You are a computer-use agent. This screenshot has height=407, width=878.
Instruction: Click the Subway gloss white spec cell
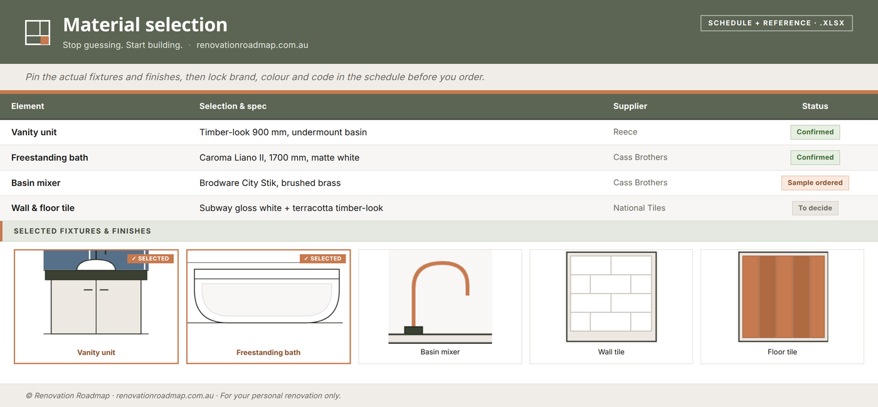pos(291,208)
